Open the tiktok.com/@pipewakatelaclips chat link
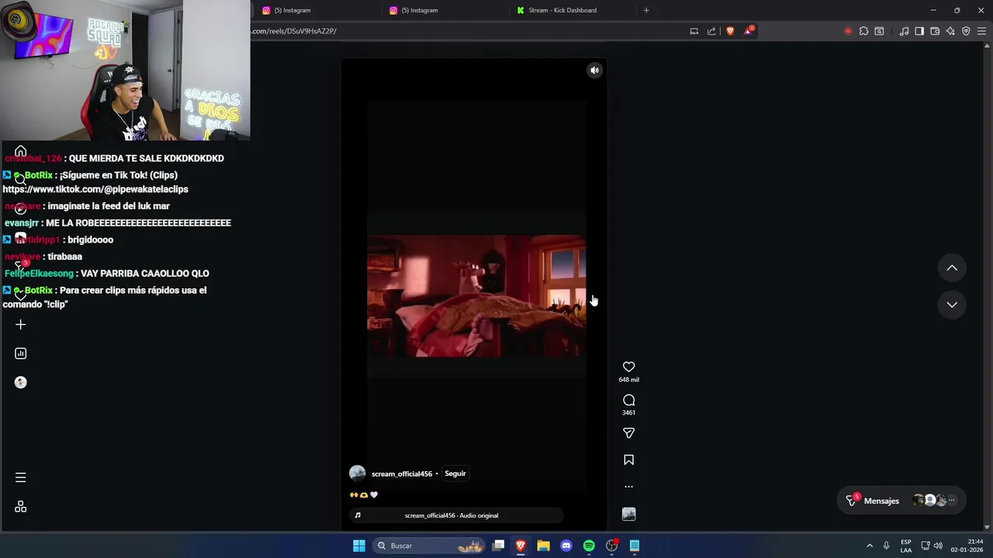Screen dimensions: 993x558 [95, 189]
